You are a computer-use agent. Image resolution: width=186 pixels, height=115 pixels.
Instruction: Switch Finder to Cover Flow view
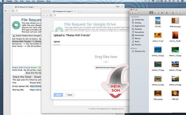coord(162,13)
